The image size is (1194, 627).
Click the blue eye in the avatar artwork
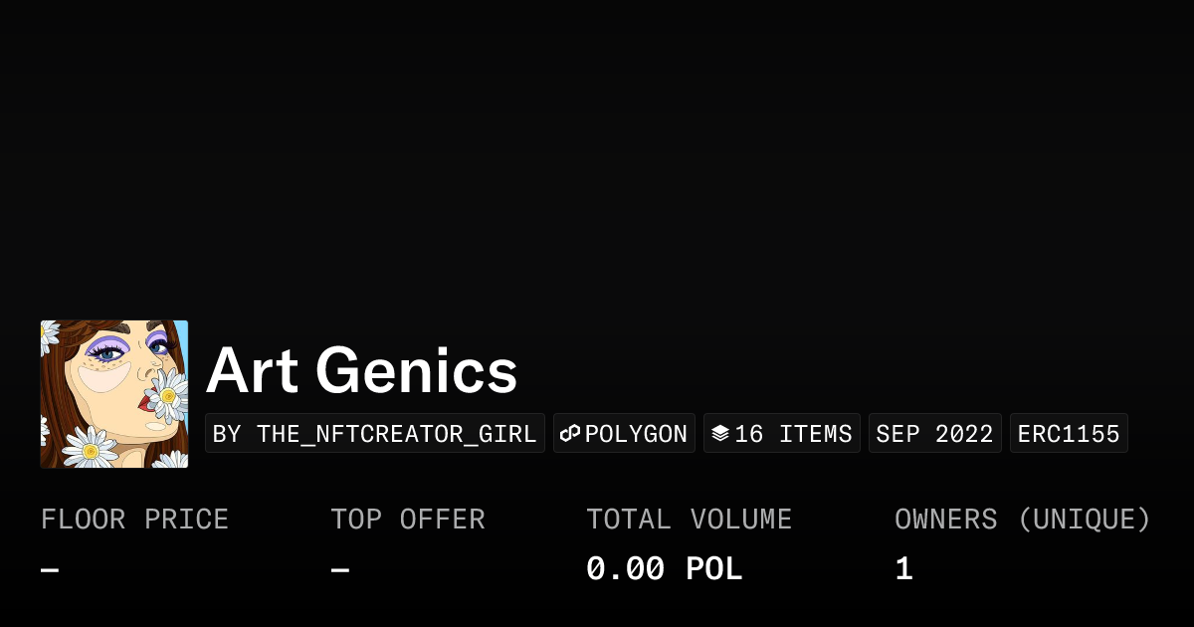[x=106, y=352]
